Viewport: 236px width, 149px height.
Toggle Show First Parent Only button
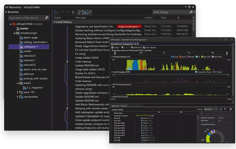[80, 12]
